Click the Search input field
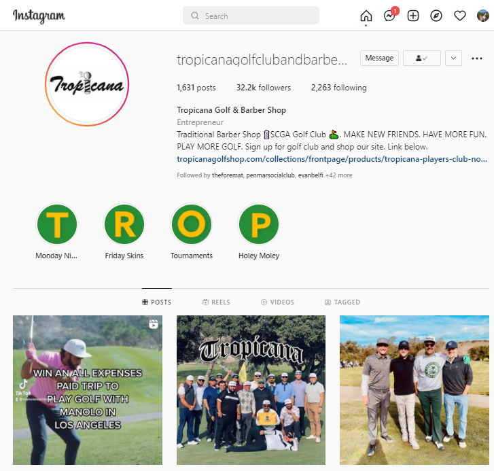Viewport: 494px width, 471px height. 251,16
